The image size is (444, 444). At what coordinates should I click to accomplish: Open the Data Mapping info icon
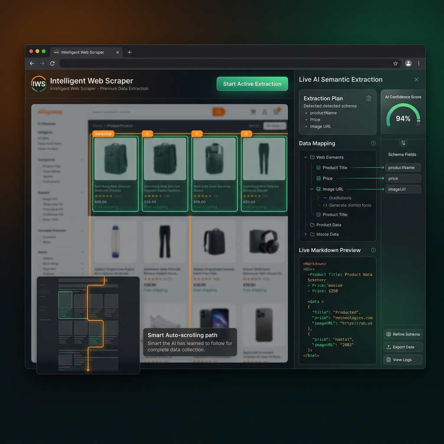coord(373,143)
